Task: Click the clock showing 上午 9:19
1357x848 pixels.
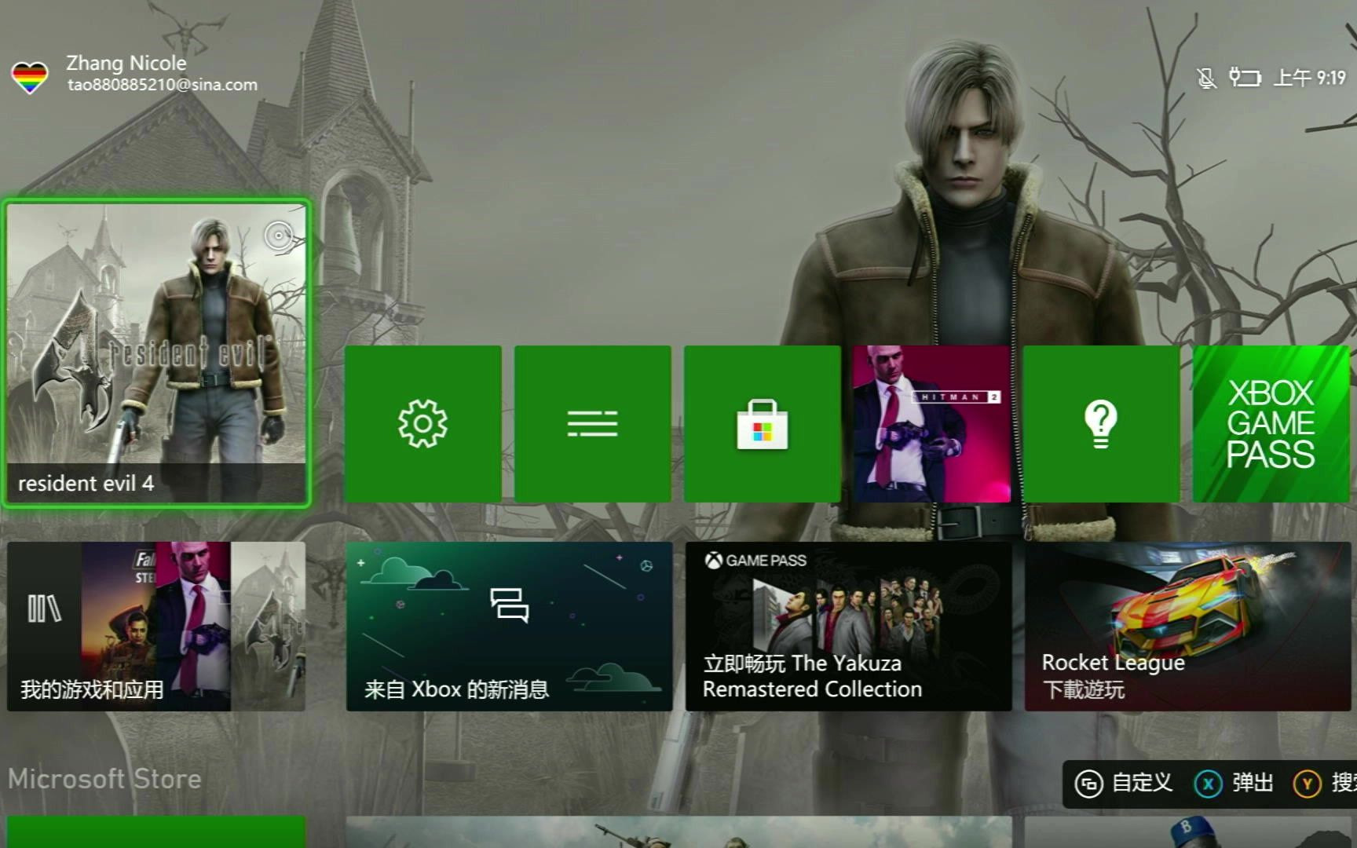Action: pos(1309,78)
